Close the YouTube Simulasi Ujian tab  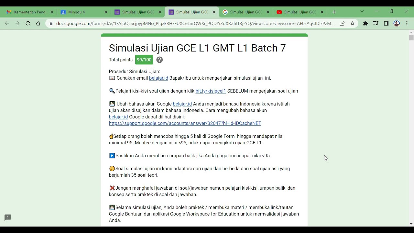click(322, 12)
